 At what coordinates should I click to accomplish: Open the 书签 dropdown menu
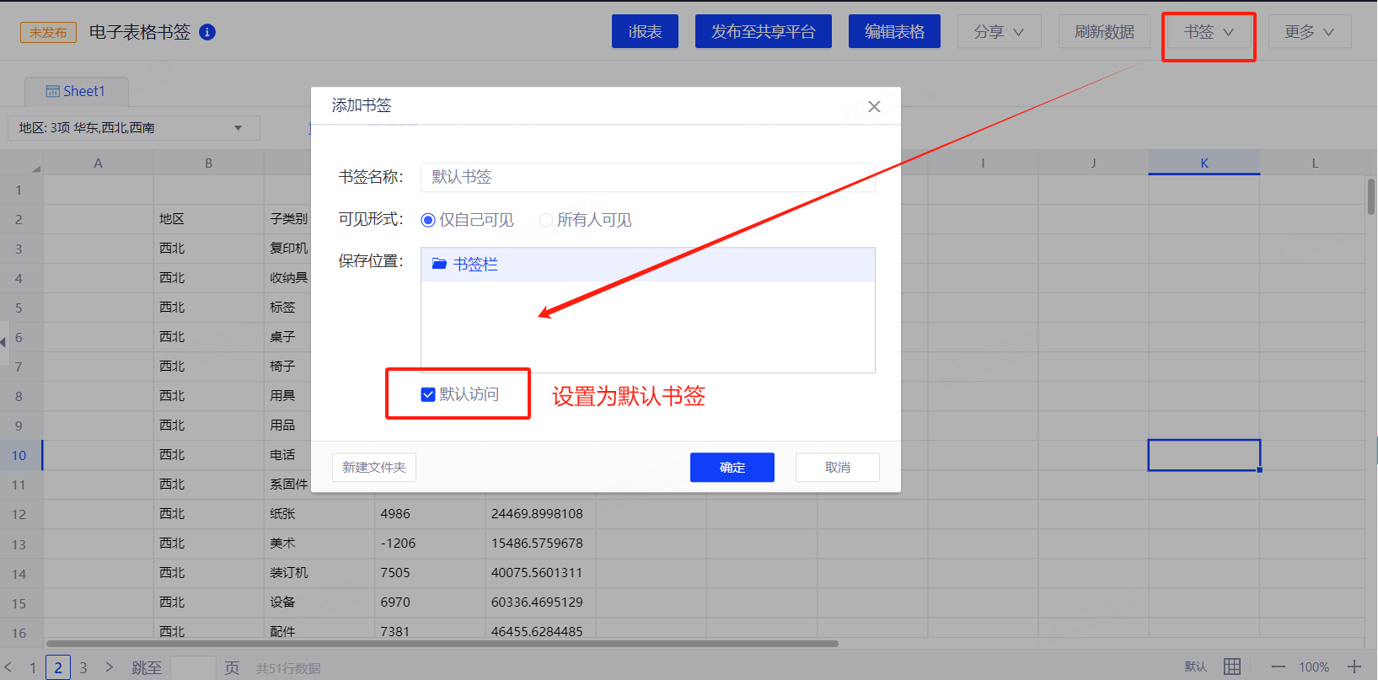1209,32
